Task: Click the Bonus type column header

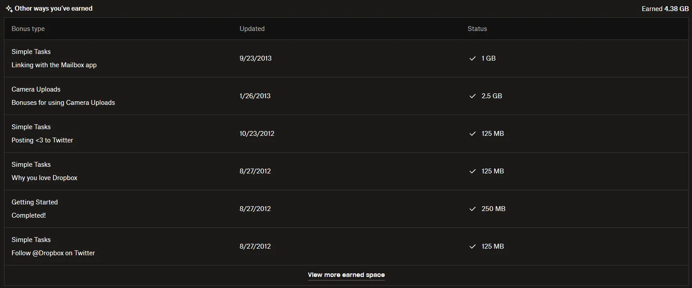Action: tap(28, 29)
